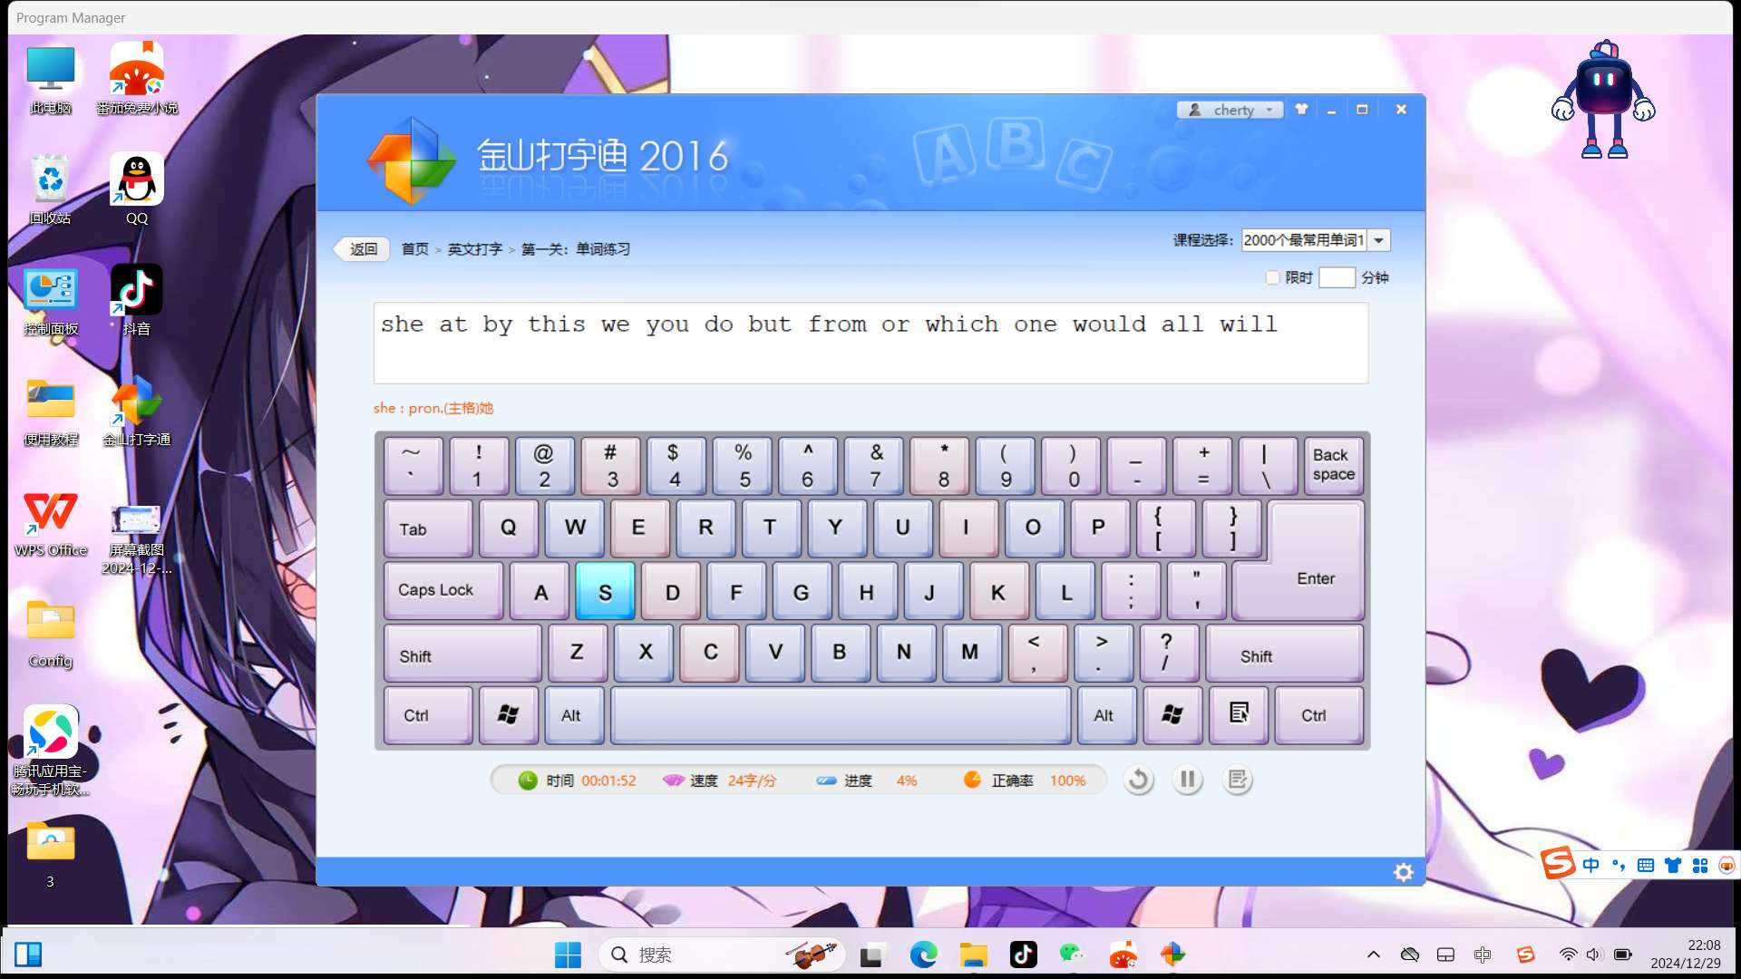The image size is (1741, 979).
Task: Click the restart/reset exercise icon
Action: tap(1137, 780)
